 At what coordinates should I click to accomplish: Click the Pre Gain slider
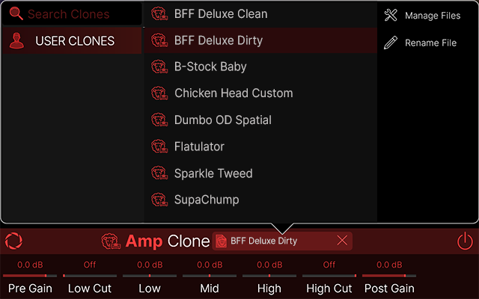pyautogui.click(x=30, y=276)
